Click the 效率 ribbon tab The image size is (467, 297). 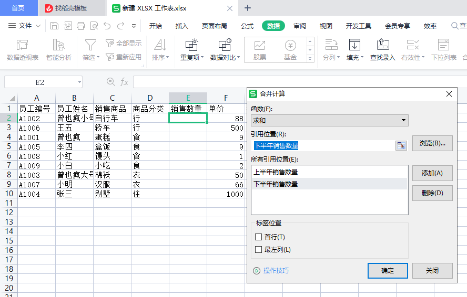click(x=430, y=26)
